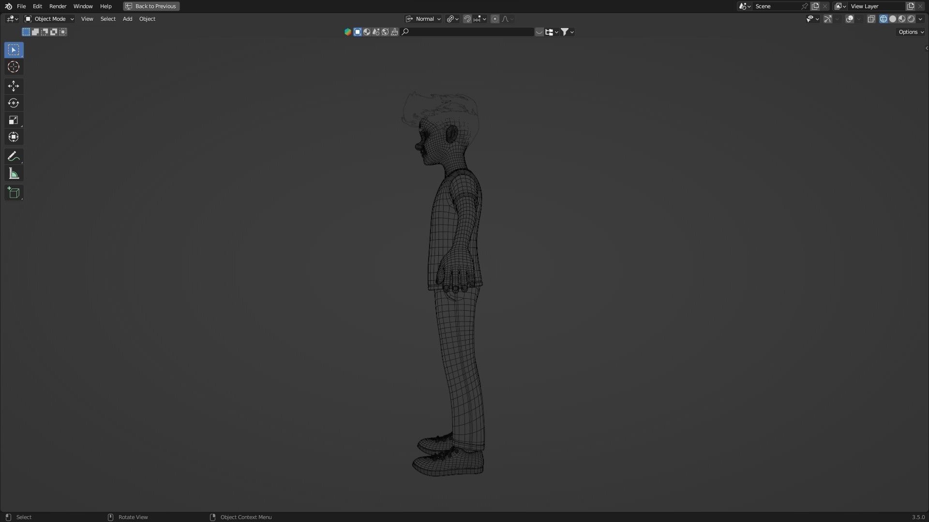The image size is (929, 522).
Task: Toggle snapping magnet
Action: click(x=467, y=19)
